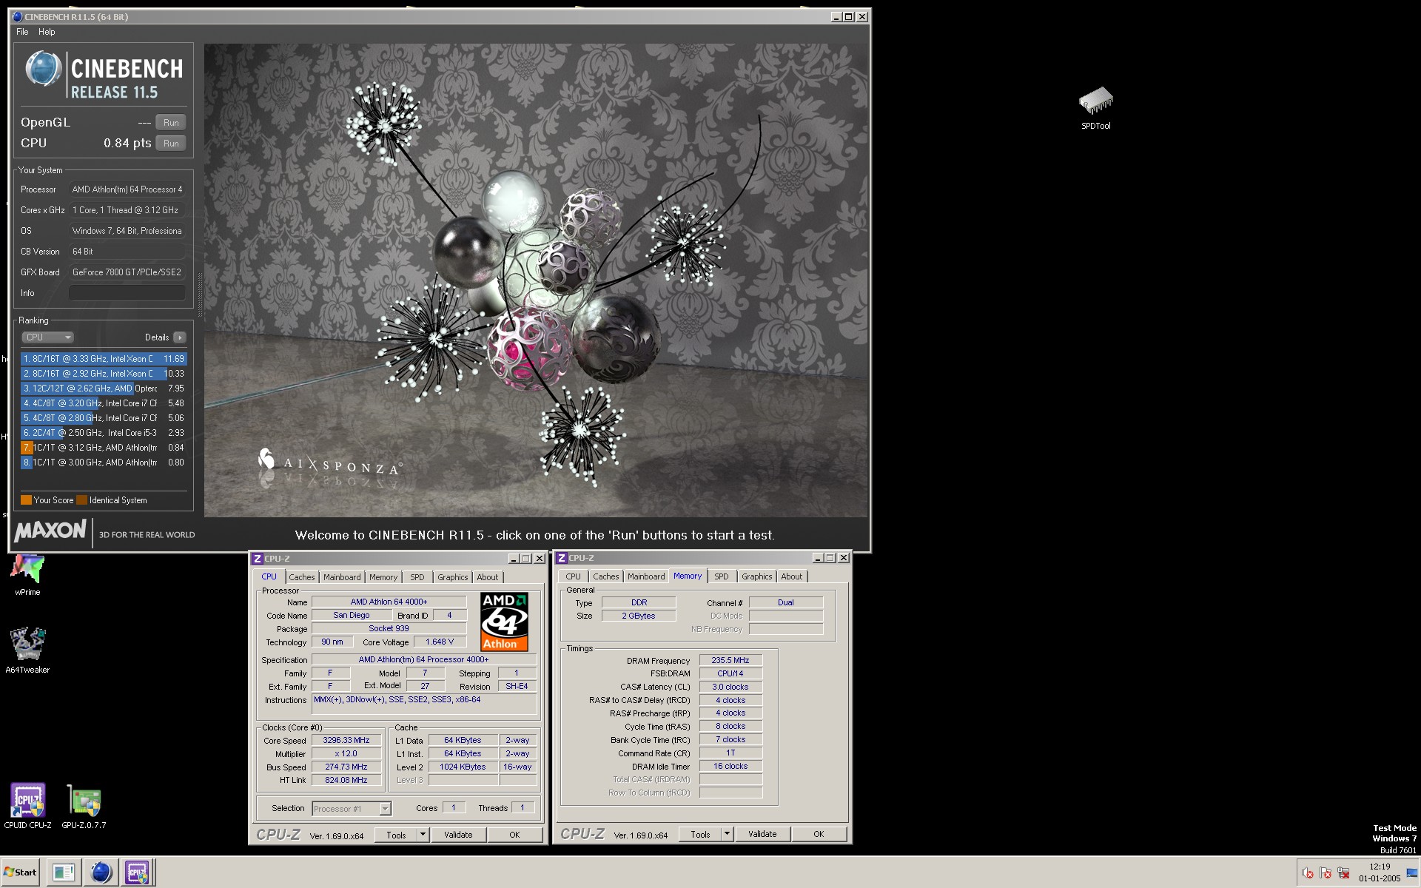
Task: Click OK in right CPU-Z window
Action: point(819,834)
